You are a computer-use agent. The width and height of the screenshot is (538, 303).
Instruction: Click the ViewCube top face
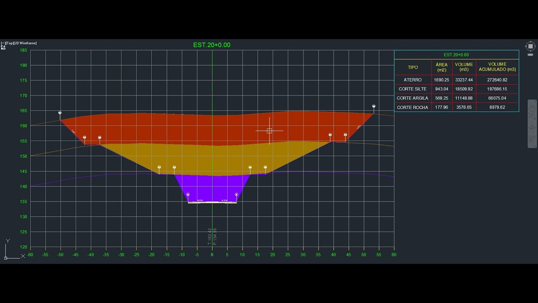coord(530,46)
